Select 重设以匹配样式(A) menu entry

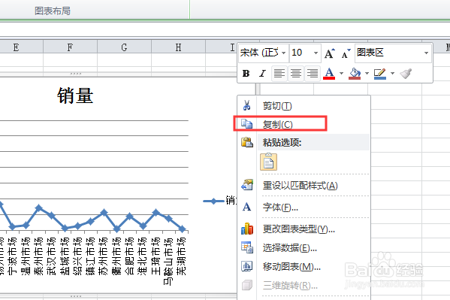(304, 186)
